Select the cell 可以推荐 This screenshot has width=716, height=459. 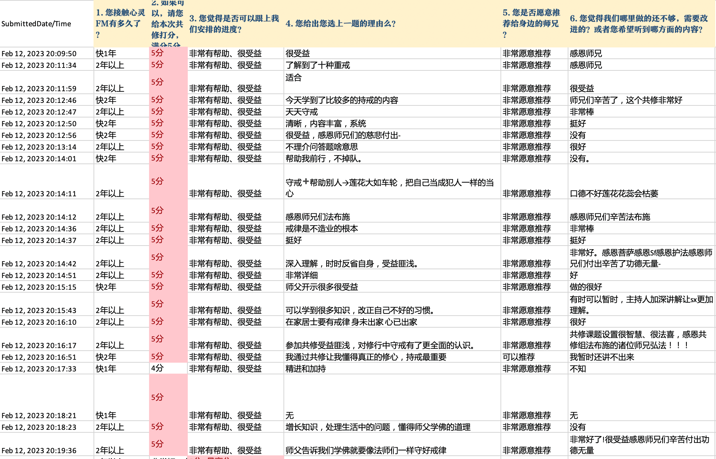click(518, 357)
